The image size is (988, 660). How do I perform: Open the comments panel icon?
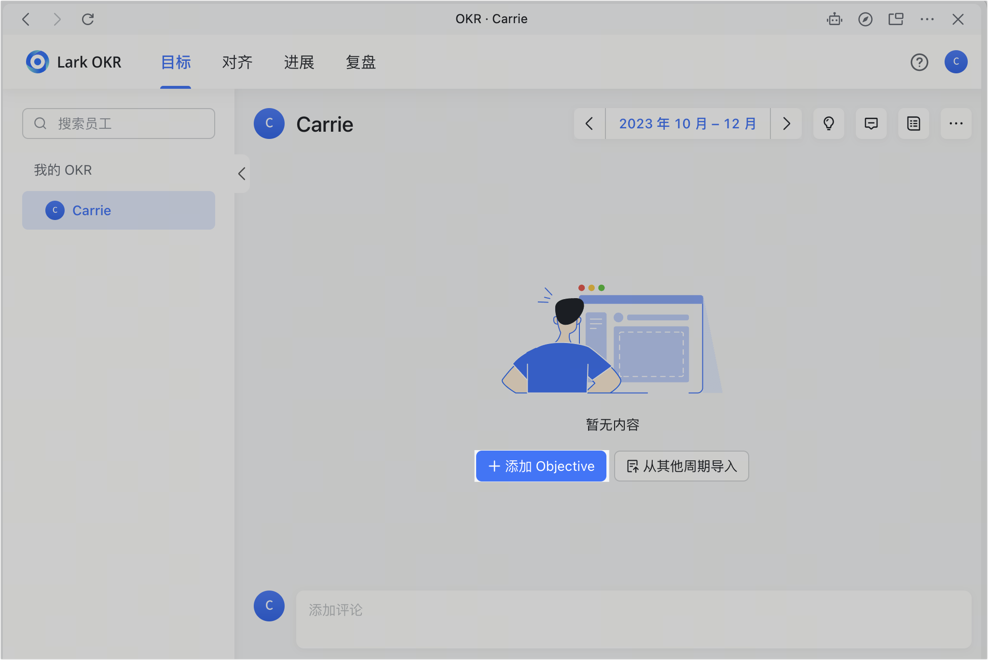(x=871, y=124)
